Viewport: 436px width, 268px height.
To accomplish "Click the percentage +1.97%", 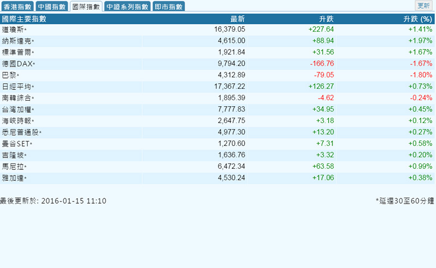I will [420, 41].
